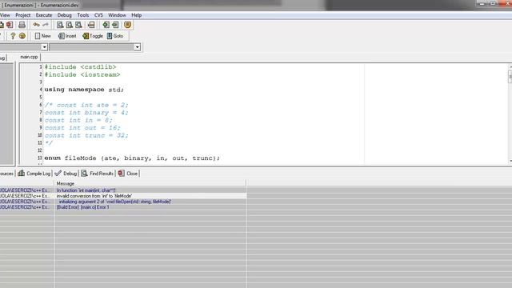
Task: Open the second class browser dropdown arrow
Action: pyautogui.click(x=137, y=47)
